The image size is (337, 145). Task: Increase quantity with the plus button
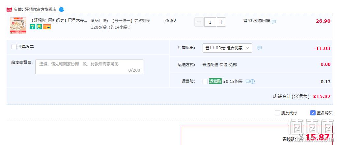pos(221,22)
